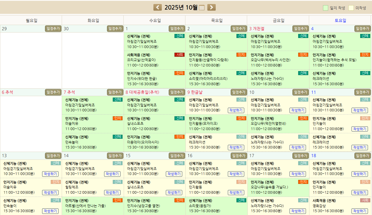Click the 사회 tag on October 1 요리교실
This screenshot has height=215, width=372.
(x=179, y=55)
